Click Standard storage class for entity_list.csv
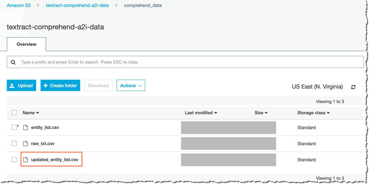This screenshot has width=369, height=184. click(x=306, y=128)
